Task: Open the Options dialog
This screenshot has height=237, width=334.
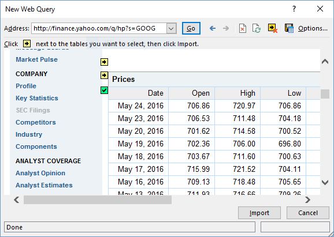Action: point(313,28)
